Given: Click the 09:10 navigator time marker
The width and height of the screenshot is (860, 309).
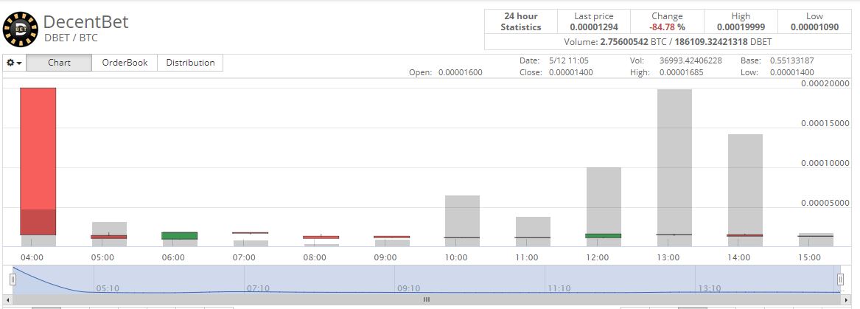Looking at the screenshot, I should (408, 288).
